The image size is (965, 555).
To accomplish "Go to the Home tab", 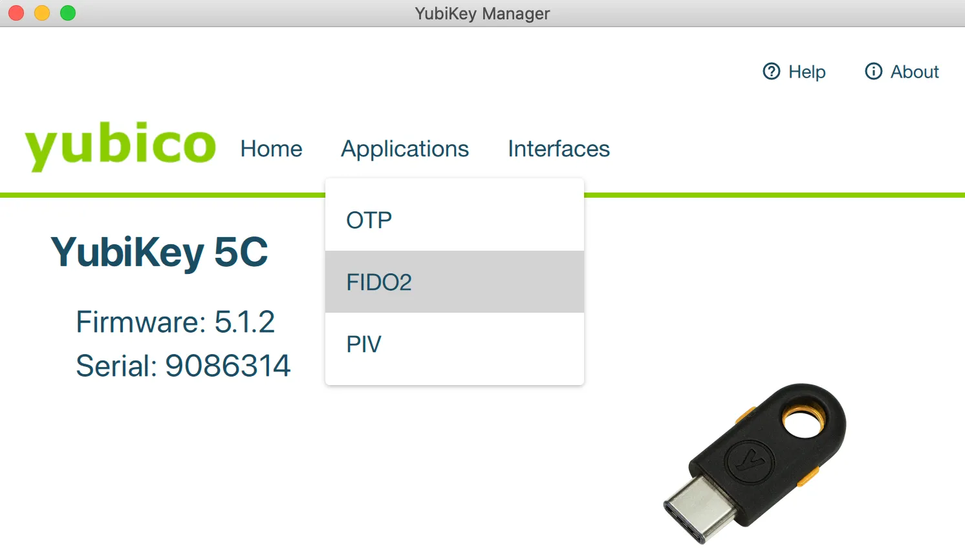I will (x=271, y=149).
